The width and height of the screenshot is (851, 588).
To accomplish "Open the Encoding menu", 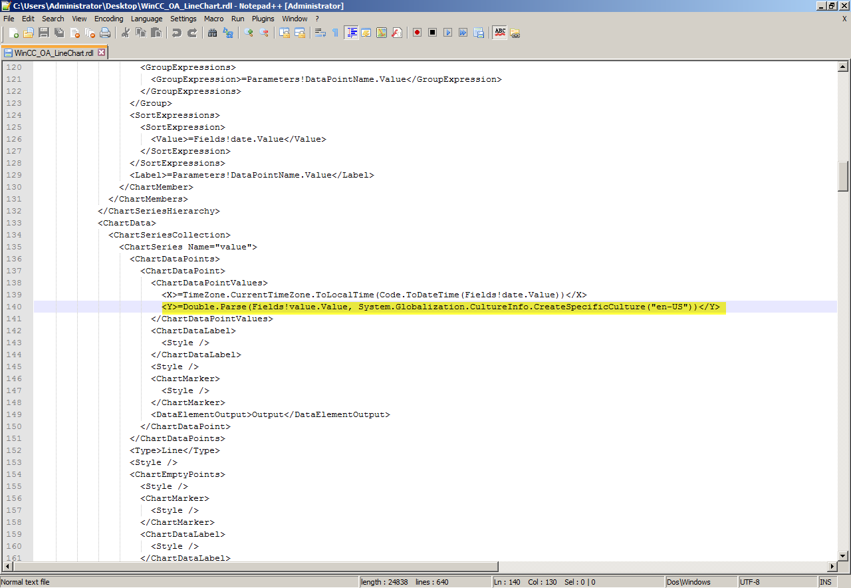I will coord(108,19).
